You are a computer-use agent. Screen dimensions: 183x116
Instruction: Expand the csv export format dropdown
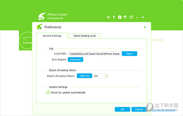(x=106, y=76)
